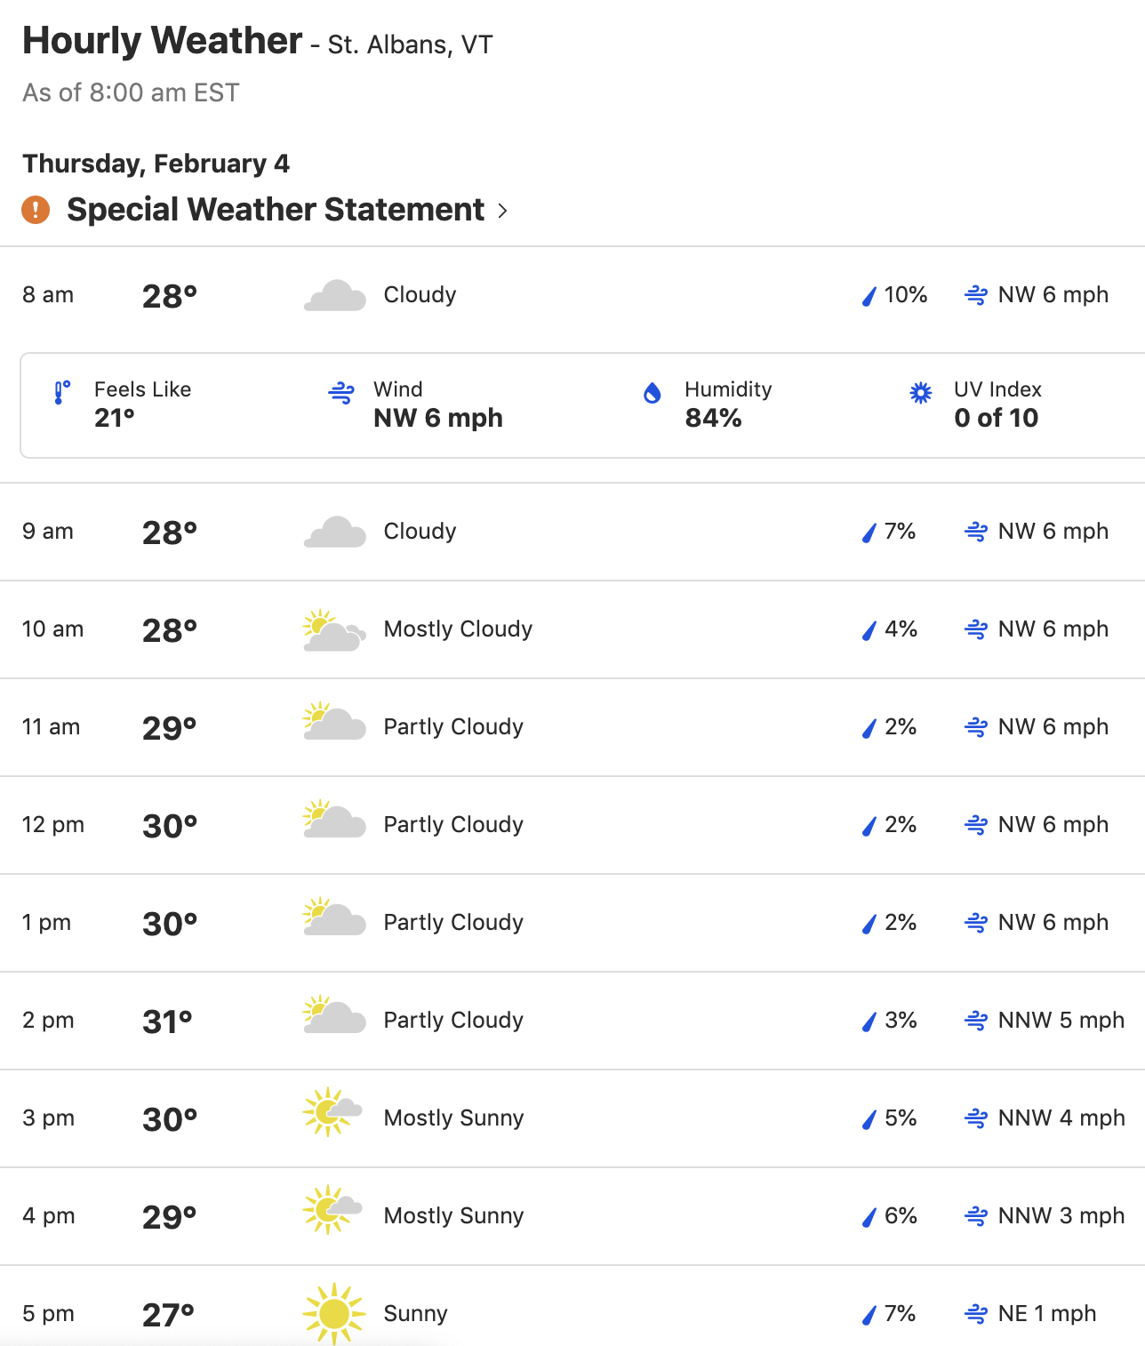Click the sunny icon at 5 pm
This screenshot has width=1145, height=1346.
(334, 1313)
